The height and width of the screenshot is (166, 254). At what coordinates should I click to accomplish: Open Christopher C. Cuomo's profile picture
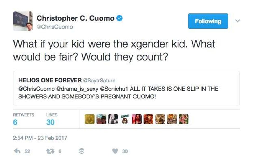pyautogui.click(x=23, y=21)
